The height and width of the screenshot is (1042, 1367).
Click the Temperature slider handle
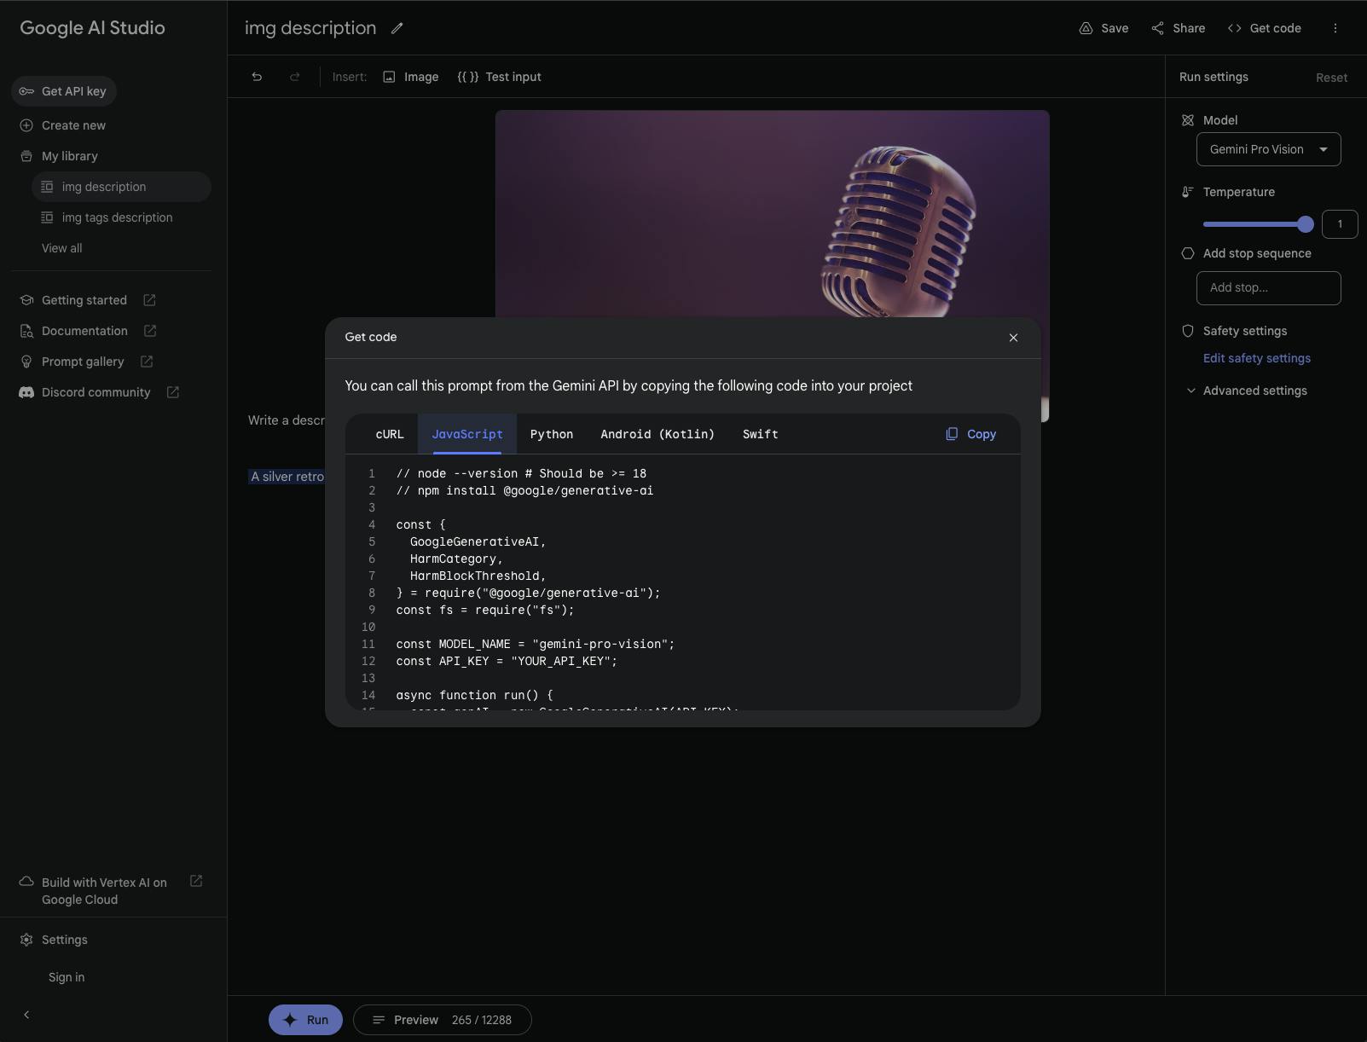point(1305,224)
